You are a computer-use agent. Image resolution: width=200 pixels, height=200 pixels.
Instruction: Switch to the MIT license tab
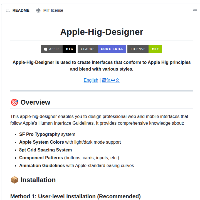pos(50,10)
